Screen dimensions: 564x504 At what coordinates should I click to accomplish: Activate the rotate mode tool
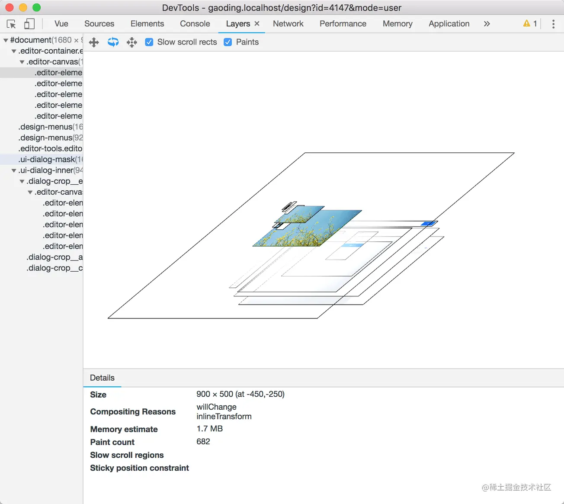113,42
